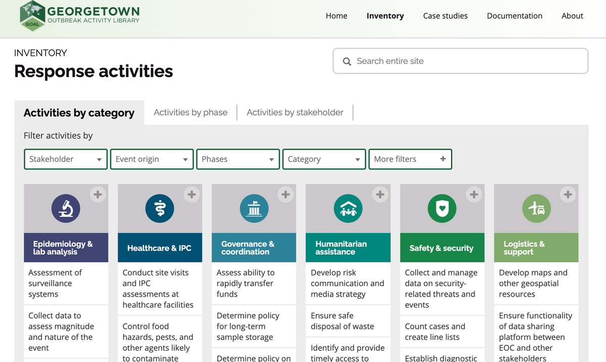This screenshot has width=606, height=362.
Task: Open Control food hazards, pests activity
Action: coord(160,339)
